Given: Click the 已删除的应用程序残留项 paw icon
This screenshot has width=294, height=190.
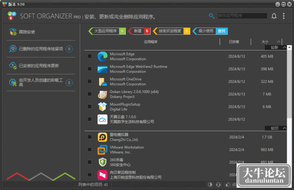Looking at the screenshot, I should pyautogui.click(x=13, y=49).
